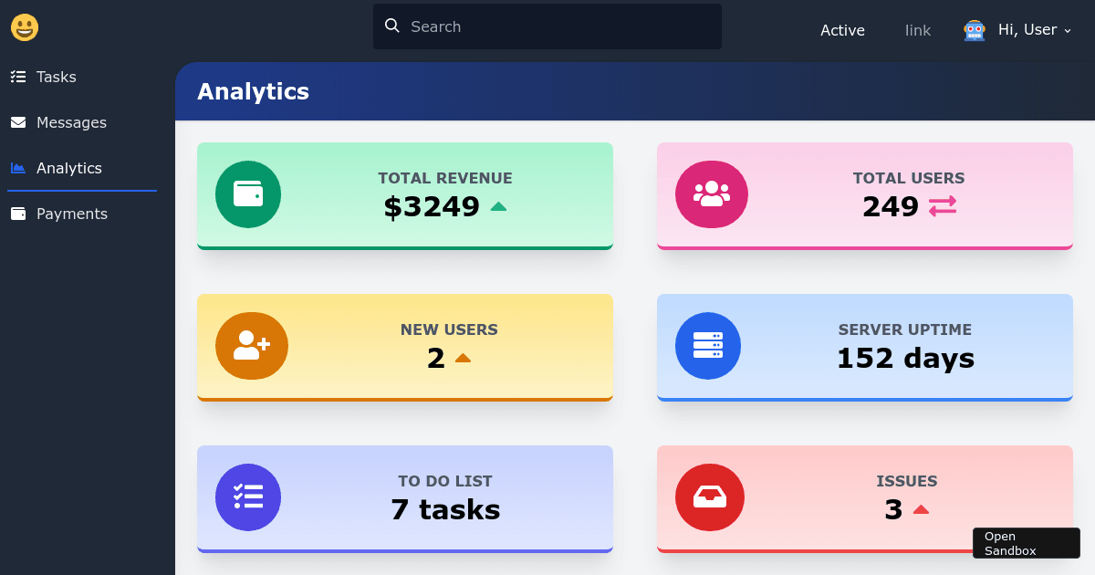The image size is (1095, 575).
Task: Click the purple to-do list icon
Action: coord(248,497)
